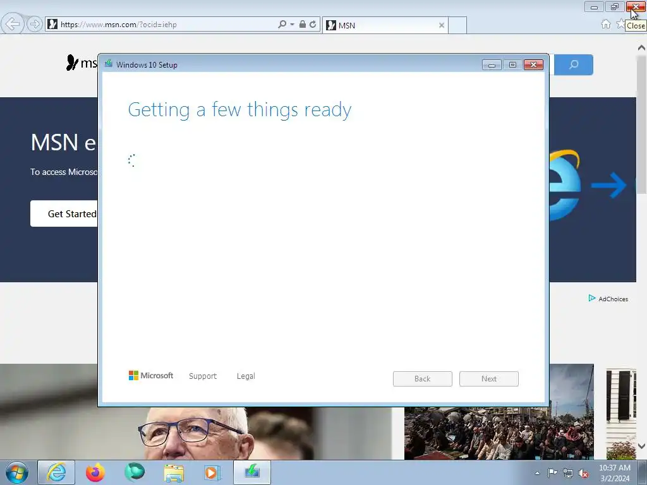Viewport: 647px width, 485px height.
Task: Click the page scrollbar up arrow
Action: pyautogui.click(x=642, y=48)
